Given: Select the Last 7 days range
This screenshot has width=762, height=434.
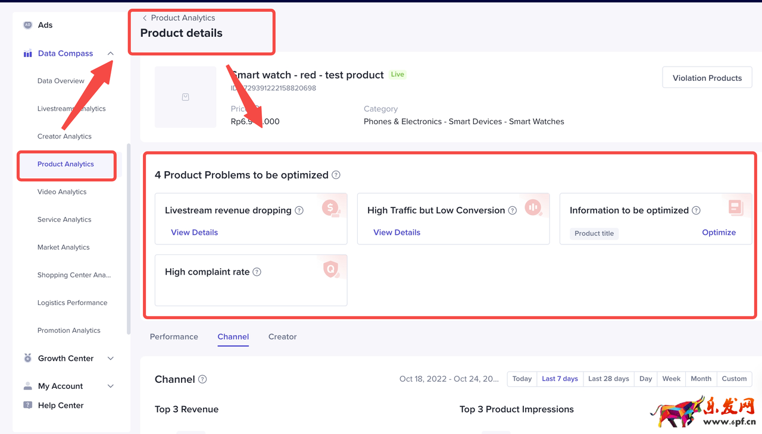Looking at the screenshot, I should [x=560, y=379].
